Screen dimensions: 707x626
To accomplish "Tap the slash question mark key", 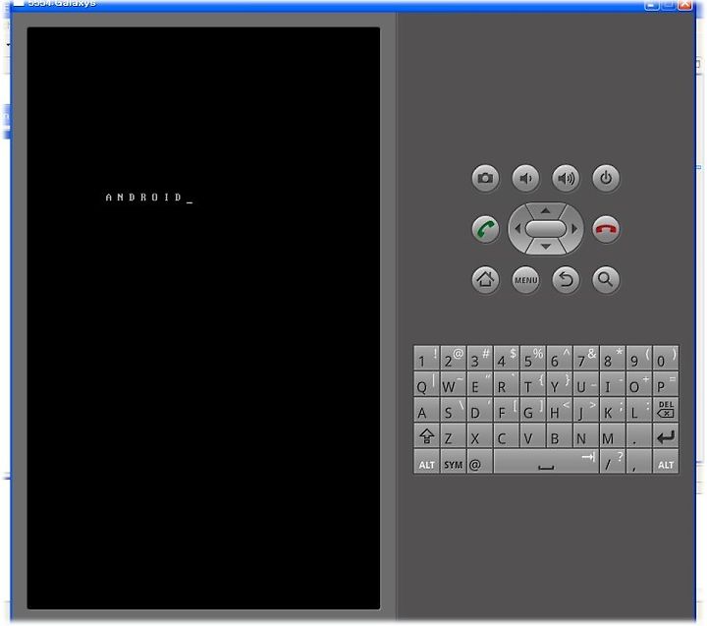I will (x=613, y=461).
